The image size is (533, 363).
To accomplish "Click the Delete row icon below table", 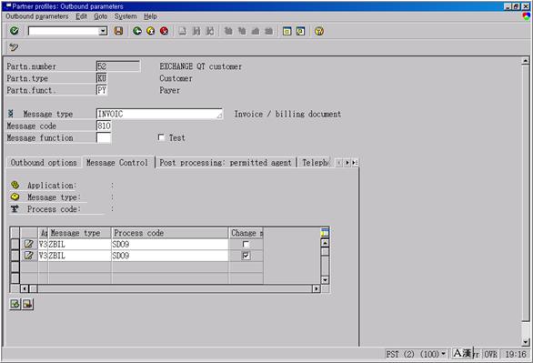I will point(27,304).
